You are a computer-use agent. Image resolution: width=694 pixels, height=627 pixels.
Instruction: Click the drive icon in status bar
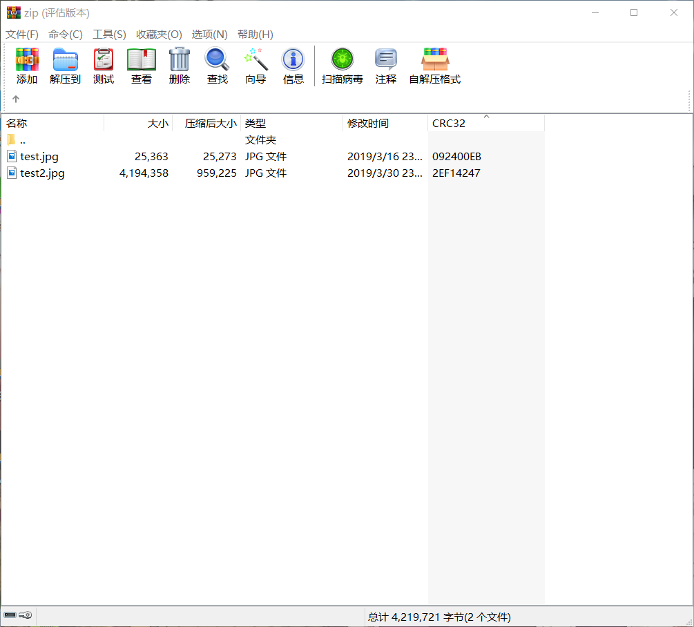click(10, 615)
